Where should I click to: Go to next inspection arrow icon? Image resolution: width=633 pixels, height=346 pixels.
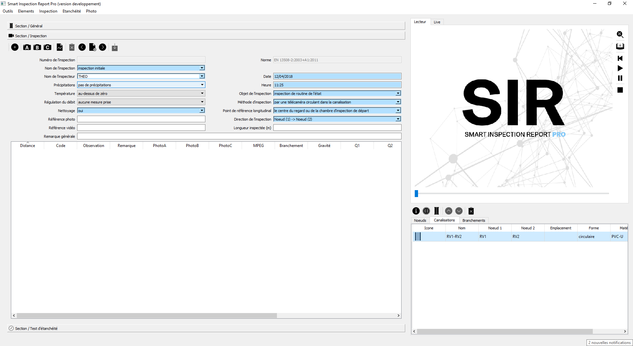103,47
